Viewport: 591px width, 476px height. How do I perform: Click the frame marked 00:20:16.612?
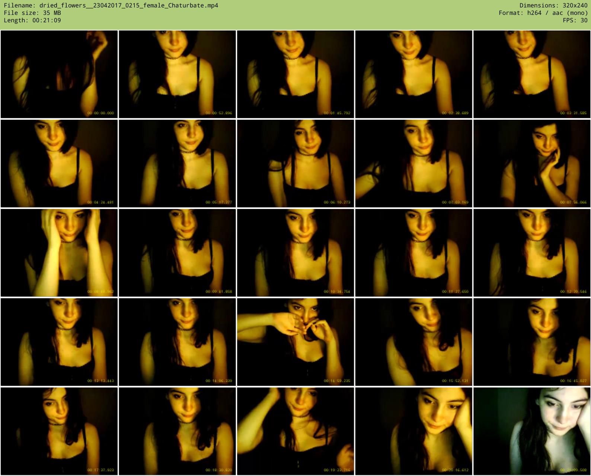(x=413, y=431)
